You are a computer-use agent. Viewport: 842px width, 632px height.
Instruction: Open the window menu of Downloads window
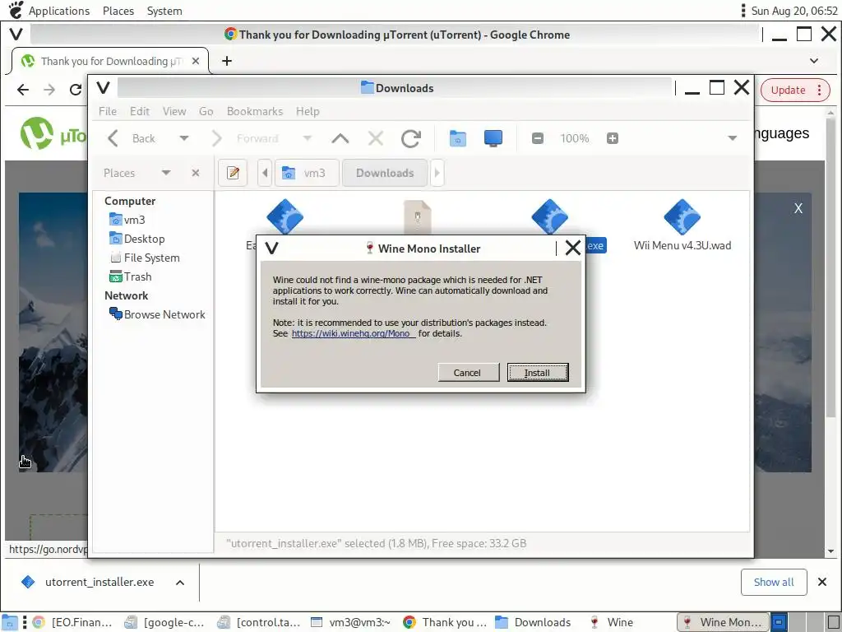pyautogui.click(x=103, y=87)
